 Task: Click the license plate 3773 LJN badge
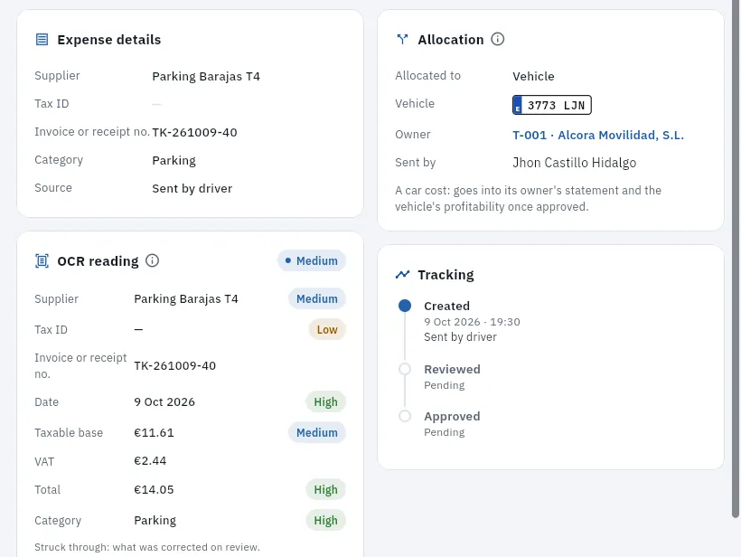tap(552, 105)
